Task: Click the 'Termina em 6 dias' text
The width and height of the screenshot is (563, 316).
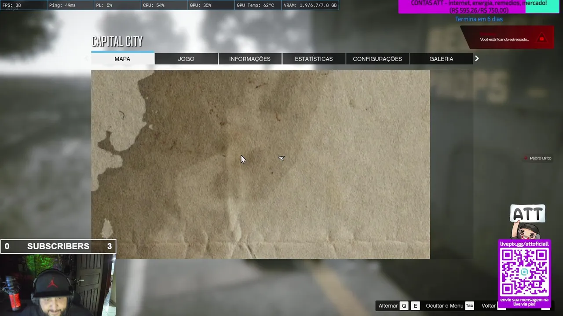Action: [x=479, y=19]
